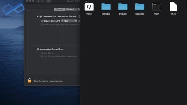Screen dimensions: 187x105
Task: Click "Allow apps downloaded from:" label
Action: coord(50,49)
